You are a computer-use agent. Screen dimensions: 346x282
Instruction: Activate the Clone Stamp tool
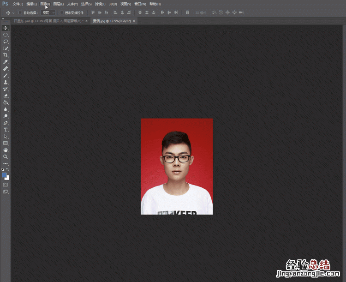tap(6, 82)
